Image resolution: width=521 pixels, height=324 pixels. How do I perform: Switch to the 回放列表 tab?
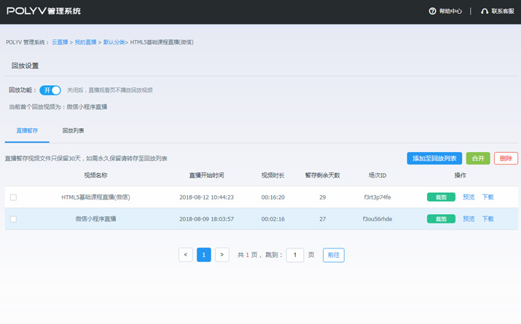tap(73, 131)
